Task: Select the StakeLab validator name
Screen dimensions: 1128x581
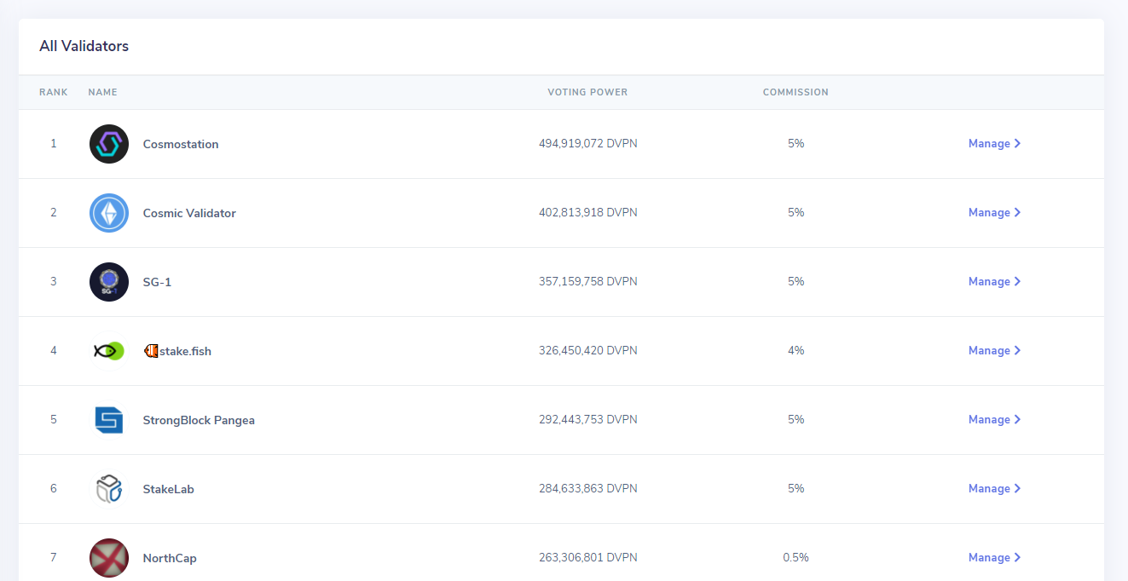Action: point(168,490)
